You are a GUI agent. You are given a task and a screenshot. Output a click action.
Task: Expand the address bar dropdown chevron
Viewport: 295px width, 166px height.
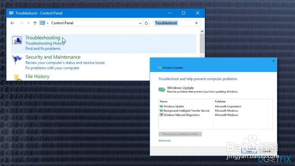click(x=140, y=23)
